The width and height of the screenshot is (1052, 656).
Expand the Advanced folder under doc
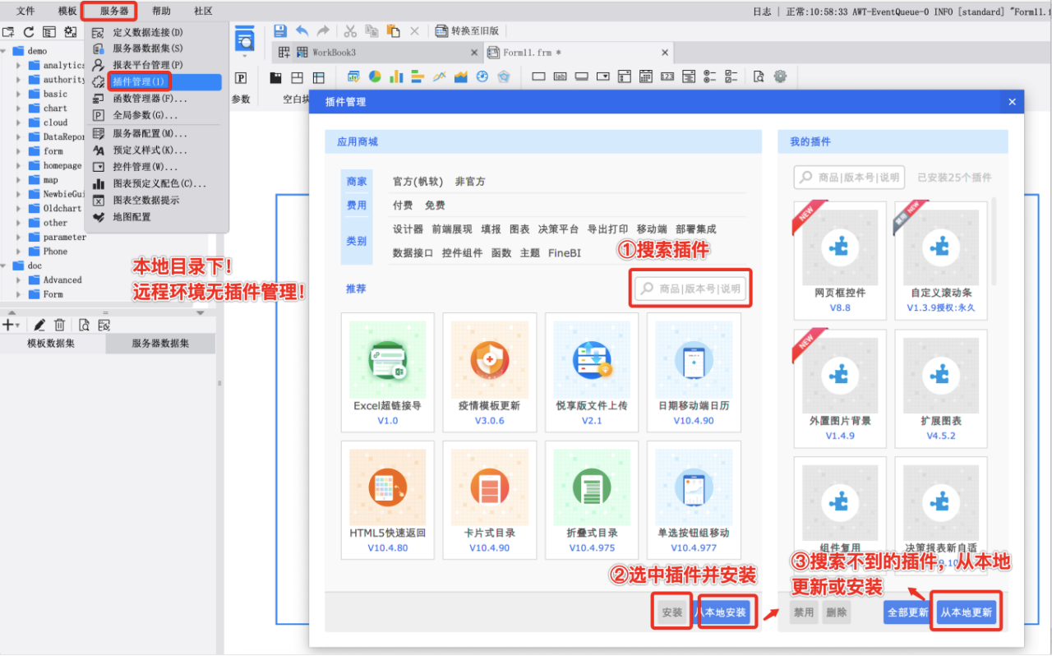coord(18,279)
